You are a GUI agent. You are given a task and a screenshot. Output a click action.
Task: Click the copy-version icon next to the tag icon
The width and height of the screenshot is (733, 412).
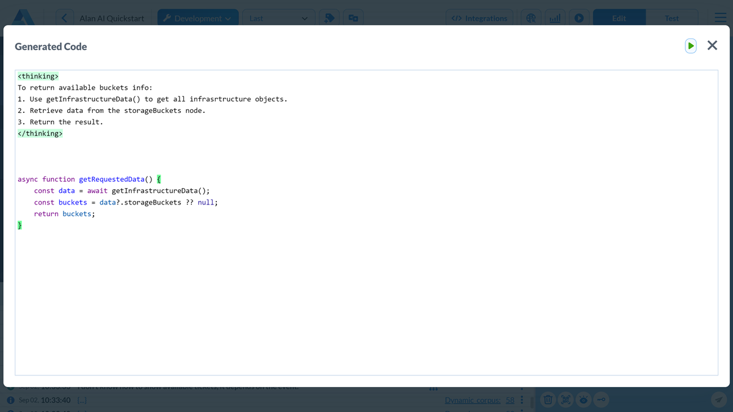pos(353,18)
